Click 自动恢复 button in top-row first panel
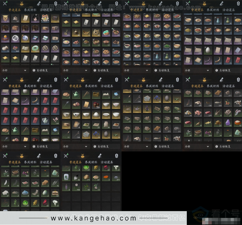242x225 pixels. click(x=45, y=70)
